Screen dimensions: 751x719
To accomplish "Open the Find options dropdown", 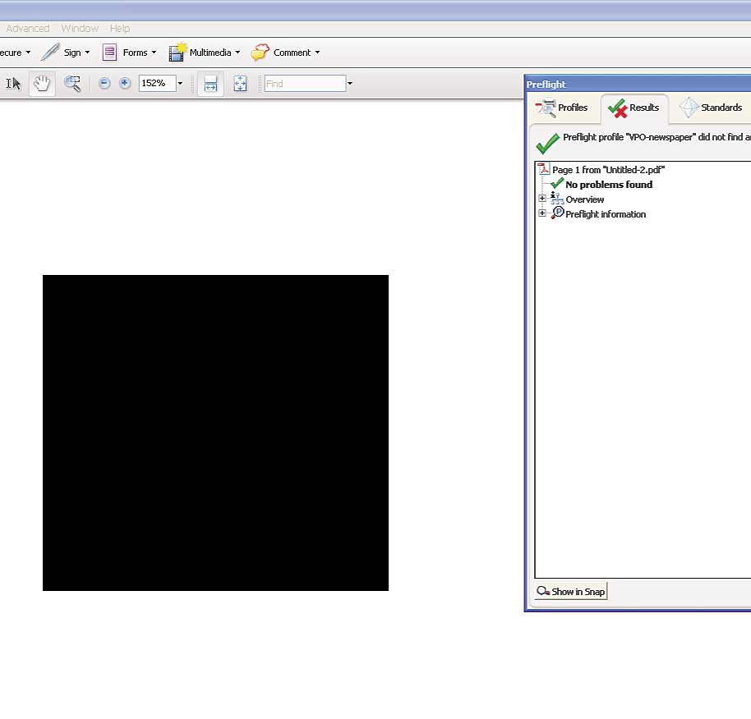I will [350, 83].
